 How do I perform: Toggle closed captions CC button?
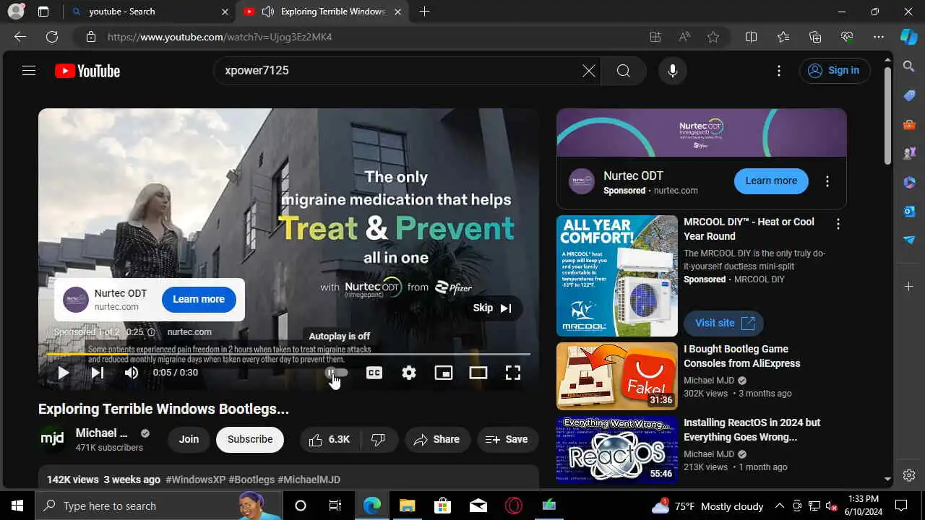coord(374,373)
